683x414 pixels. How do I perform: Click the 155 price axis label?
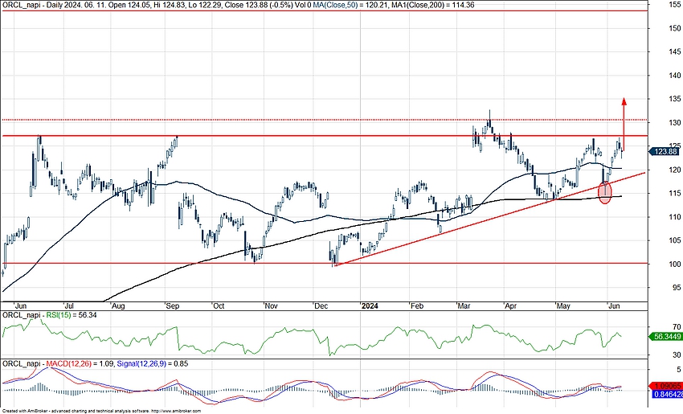(x=675, y=5)
